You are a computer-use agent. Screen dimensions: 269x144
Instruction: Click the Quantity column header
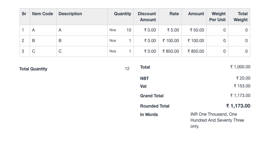tap(122, 14)
